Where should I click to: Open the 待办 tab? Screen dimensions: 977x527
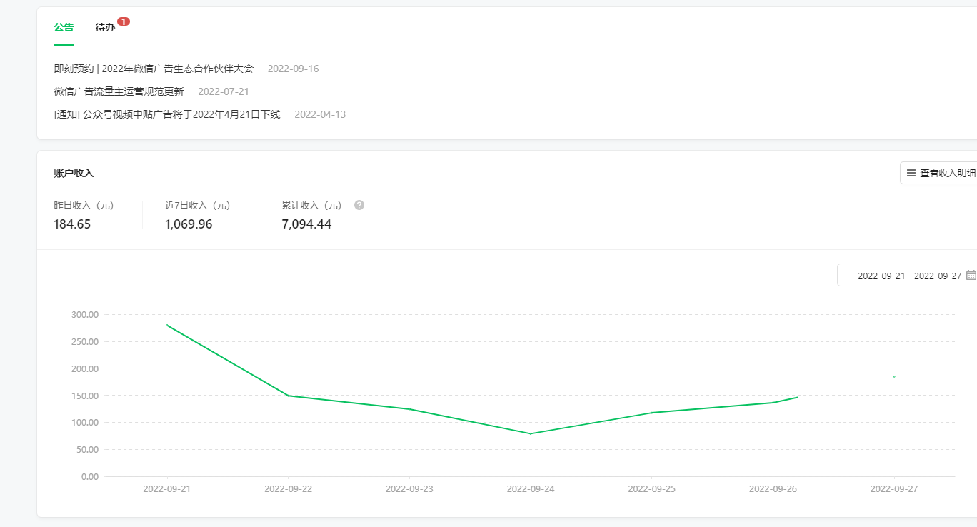[x=105, y=28]
